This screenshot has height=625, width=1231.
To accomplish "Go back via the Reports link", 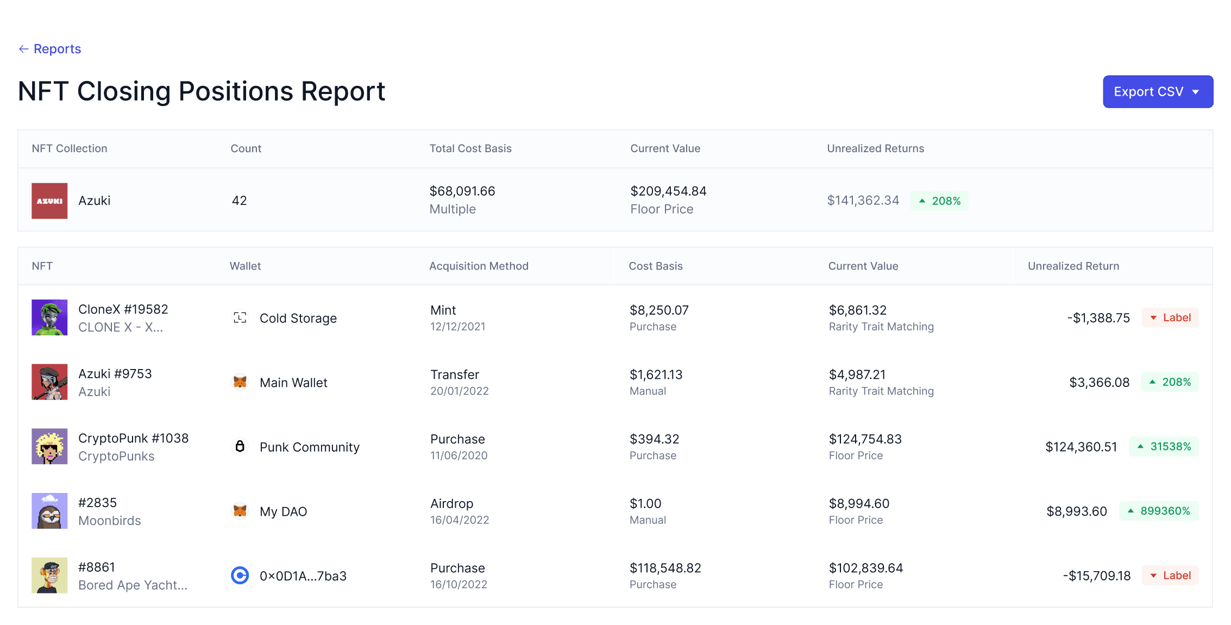I will click(x=50, y=49).
